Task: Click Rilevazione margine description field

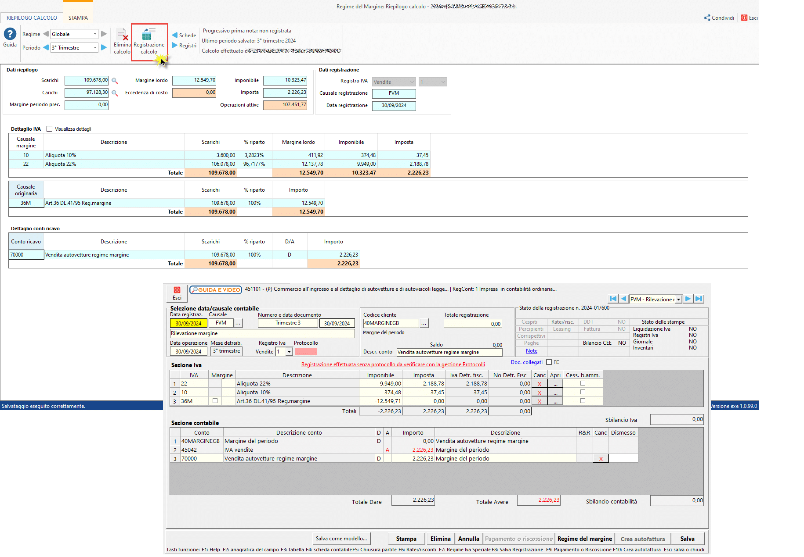Action: (262, 334)
